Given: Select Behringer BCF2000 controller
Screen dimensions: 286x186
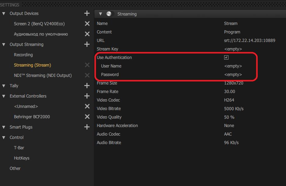Looking at the screenshot, I should click(x=32, y=117).
